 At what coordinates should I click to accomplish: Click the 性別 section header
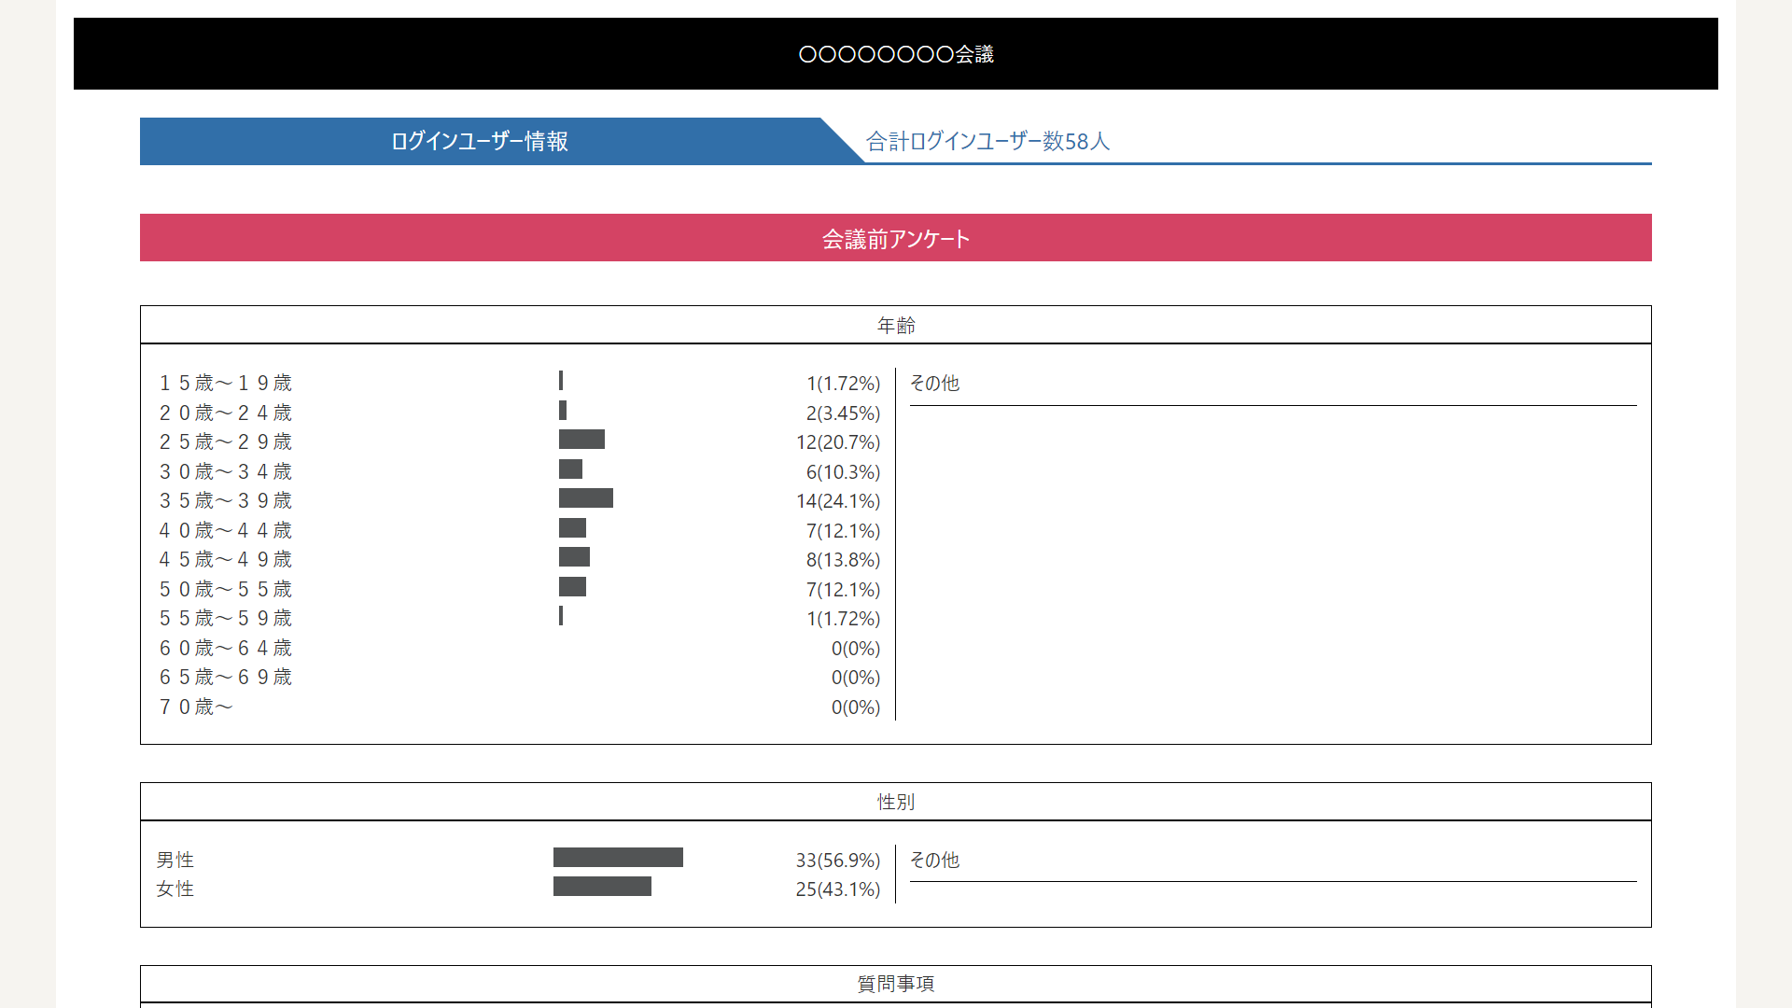click(895, 802)
